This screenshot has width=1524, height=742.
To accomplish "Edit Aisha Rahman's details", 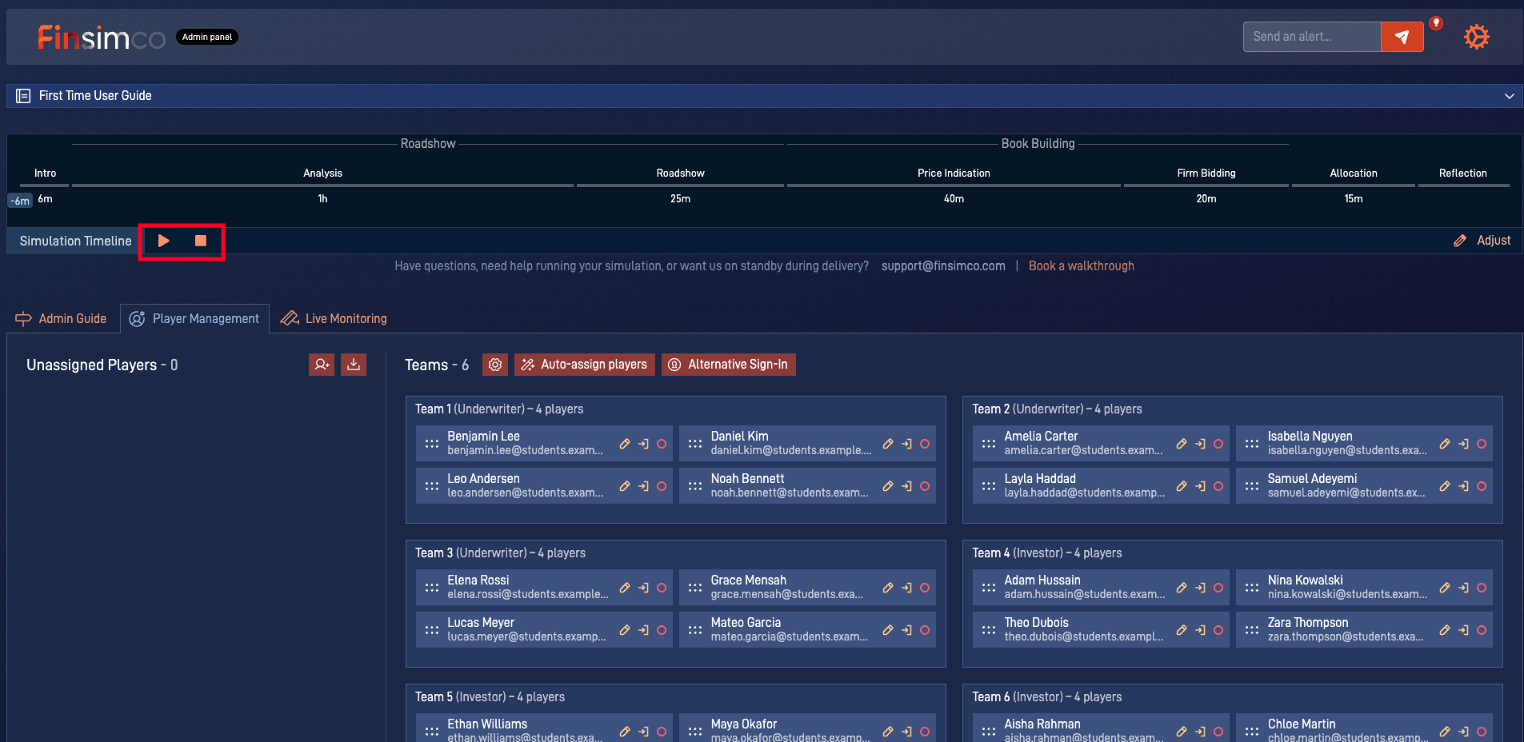I will pos(1182,732).
